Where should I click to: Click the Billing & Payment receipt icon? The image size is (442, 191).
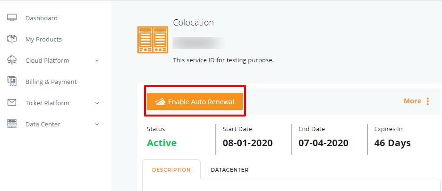point(11,82)
